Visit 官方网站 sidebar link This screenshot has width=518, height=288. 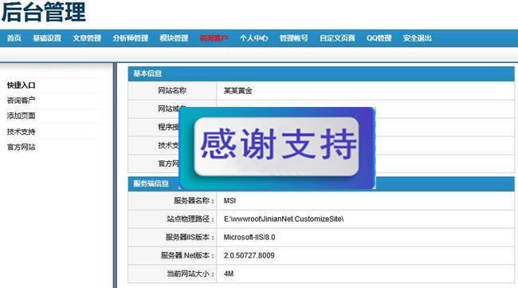(x=21, y=147)
